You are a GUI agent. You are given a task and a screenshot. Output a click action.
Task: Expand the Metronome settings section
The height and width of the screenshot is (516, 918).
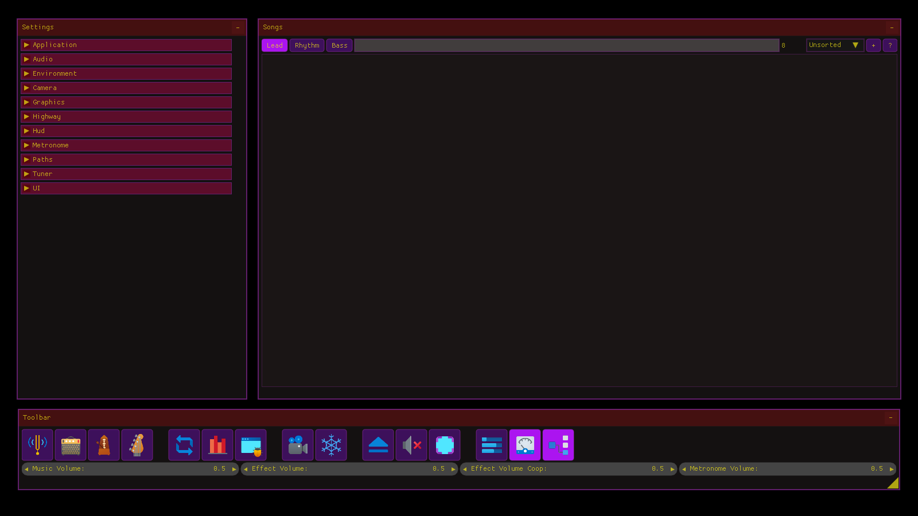click(126, 145)
